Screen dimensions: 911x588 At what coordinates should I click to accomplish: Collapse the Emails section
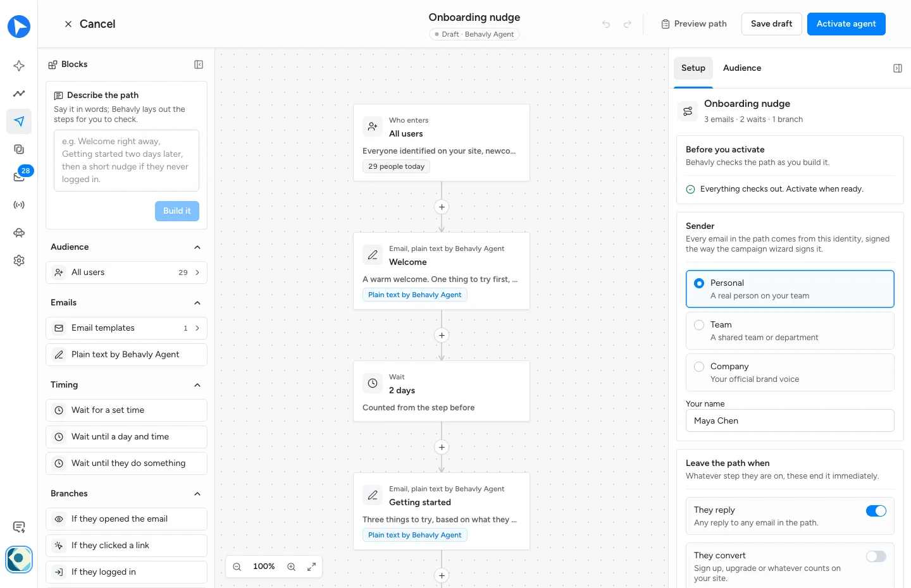click(x=197, y=303)
